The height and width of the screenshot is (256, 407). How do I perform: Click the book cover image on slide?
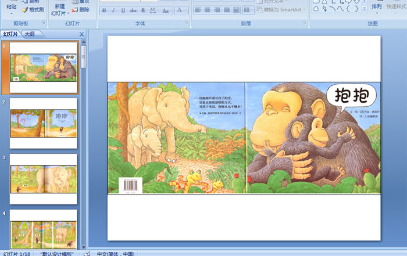(x=244, y=138)
